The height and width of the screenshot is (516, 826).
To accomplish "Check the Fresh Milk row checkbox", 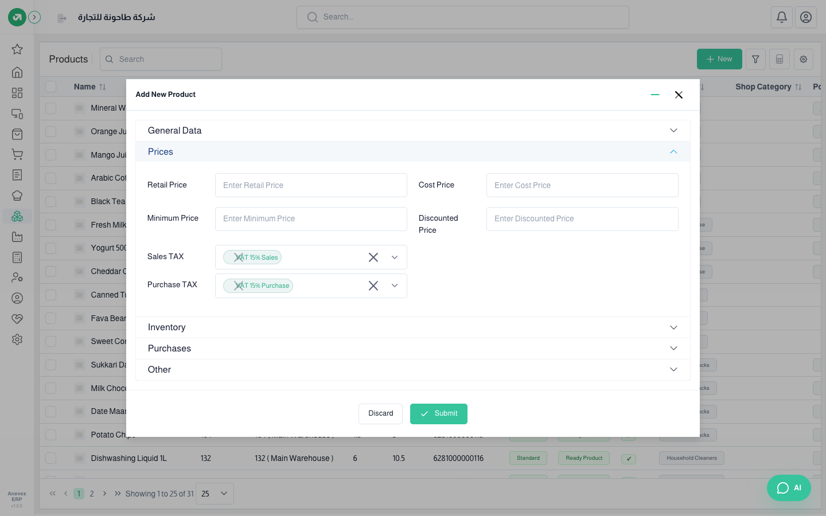I will pos(51,225).
